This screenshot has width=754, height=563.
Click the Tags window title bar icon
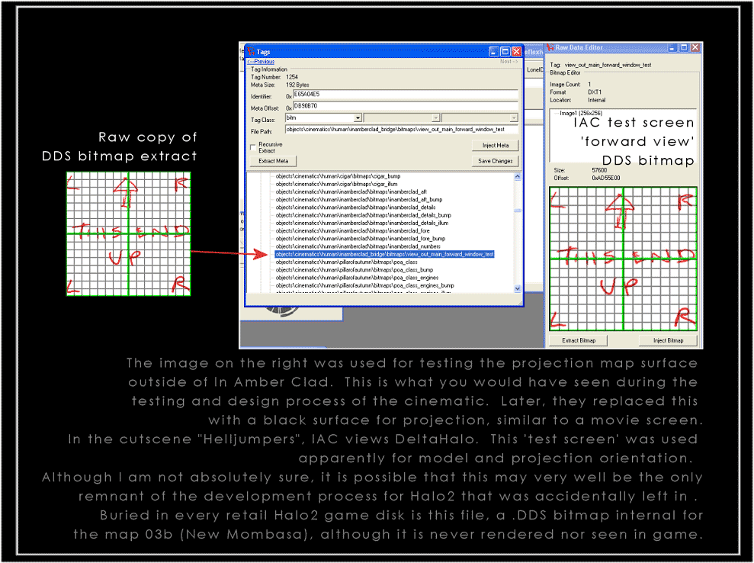point(250,51)
